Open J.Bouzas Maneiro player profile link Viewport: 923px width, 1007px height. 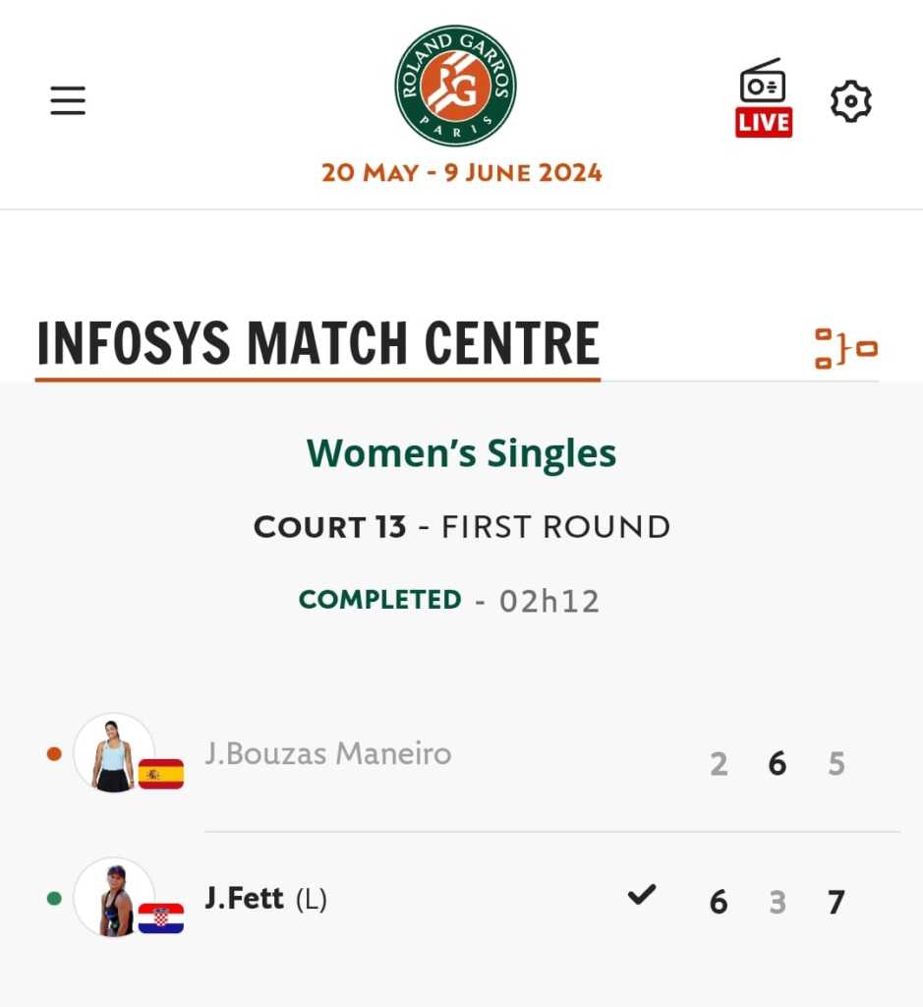click(x=328, y=754)
